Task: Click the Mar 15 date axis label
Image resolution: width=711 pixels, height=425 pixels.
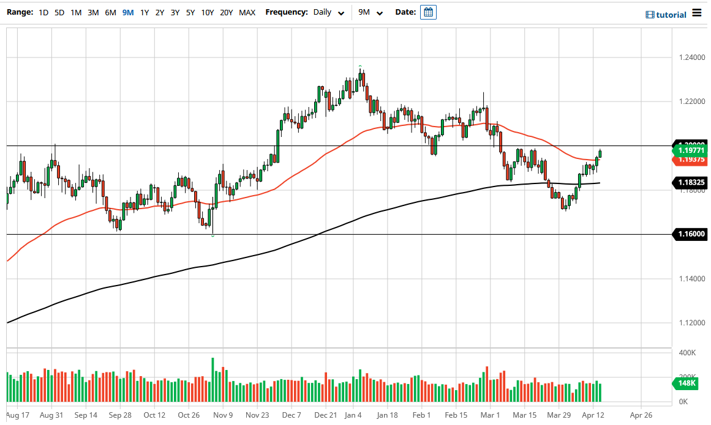Action: point(525,415)
